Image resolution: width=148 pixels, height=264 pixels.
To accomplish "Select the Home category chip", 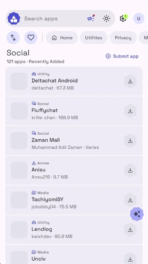I will [x=62, y=38].
